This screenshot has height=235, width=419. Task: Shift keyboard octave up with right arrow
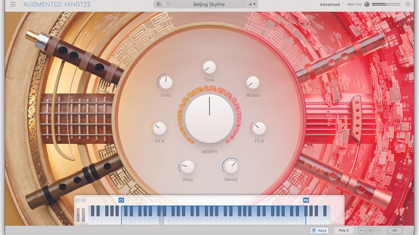pos(83,200)
